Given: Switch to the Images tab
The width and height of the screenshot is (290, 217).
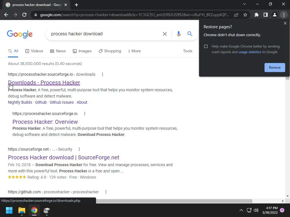Looking at the screenshot, I should 82,51.
